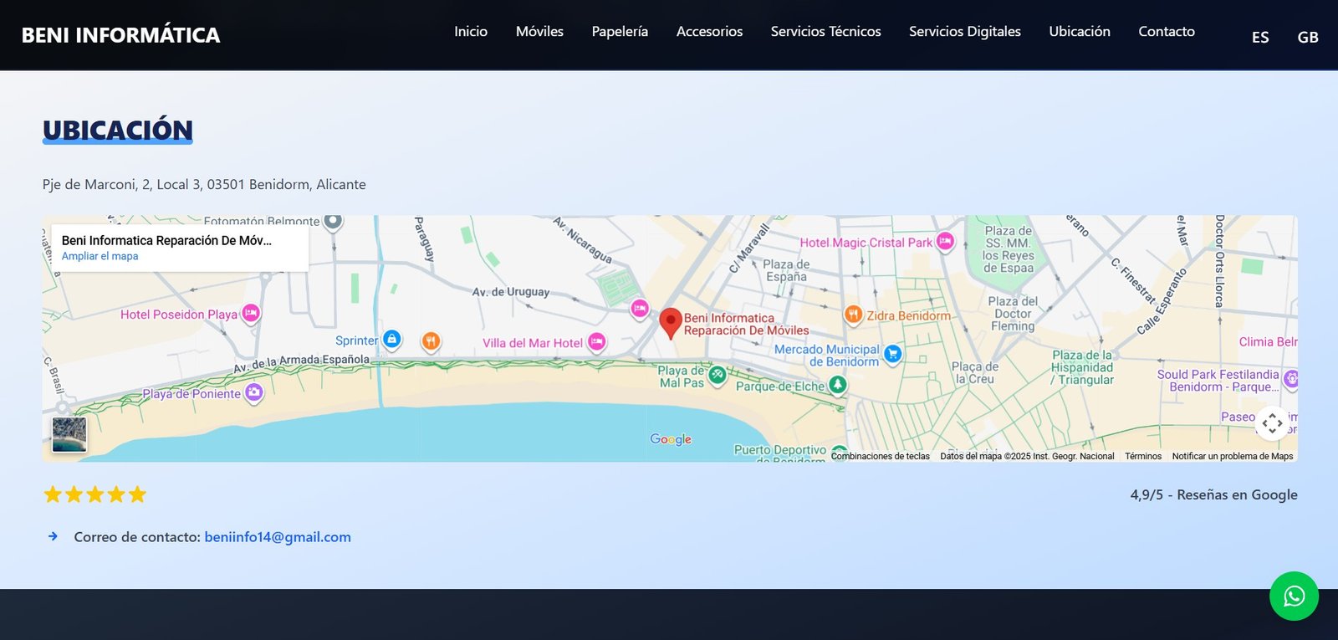The image size is (1338, 640).
Task: Open the map camera controls button
Action: [1272, 423]
